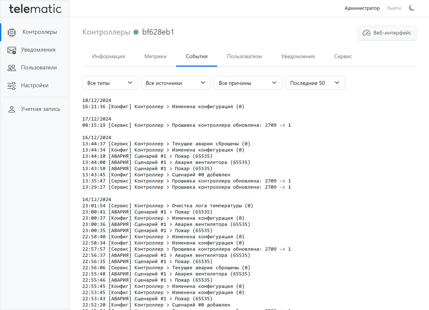Screen dimensions: 429x310
Task: Click the Контроллеры breadcrumb heading
Action: (x=106, y=32)
